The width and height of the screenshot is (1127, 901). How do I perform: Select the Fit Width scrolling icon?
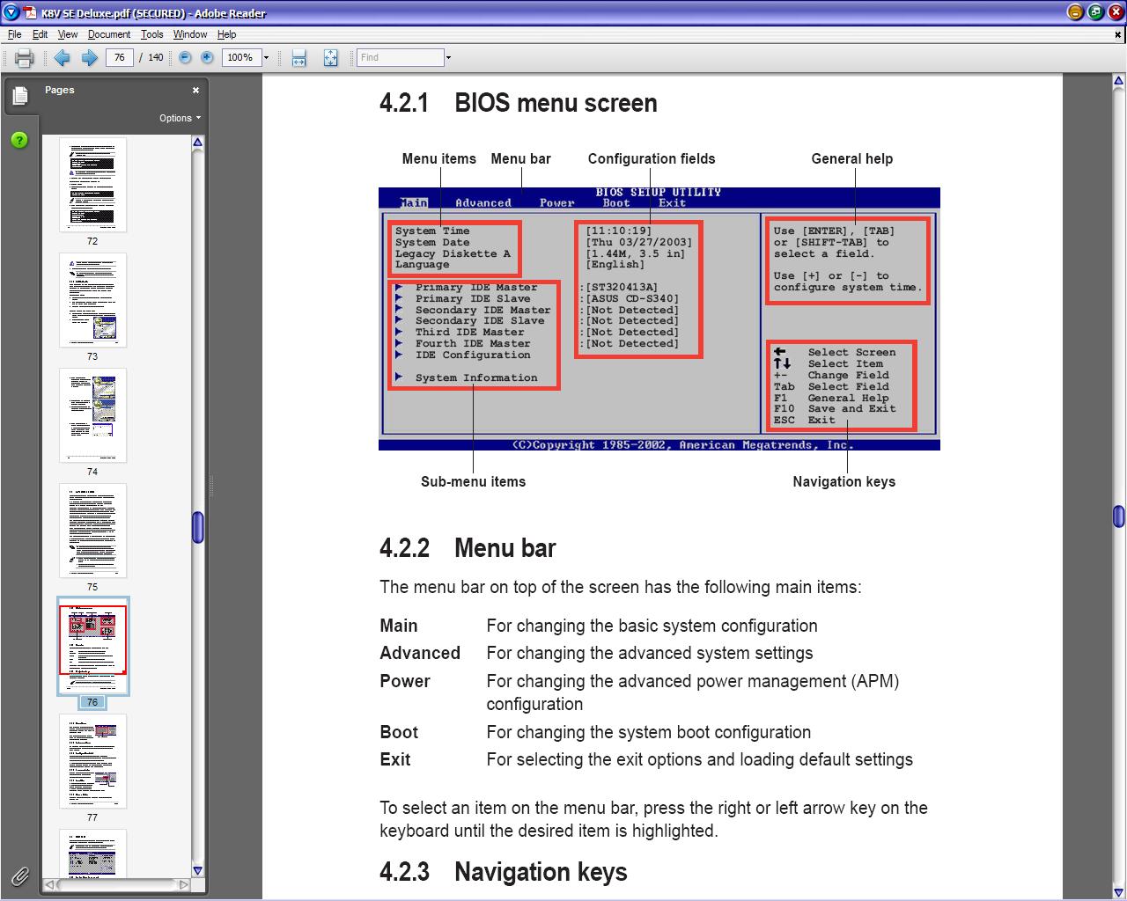[298, 58]
